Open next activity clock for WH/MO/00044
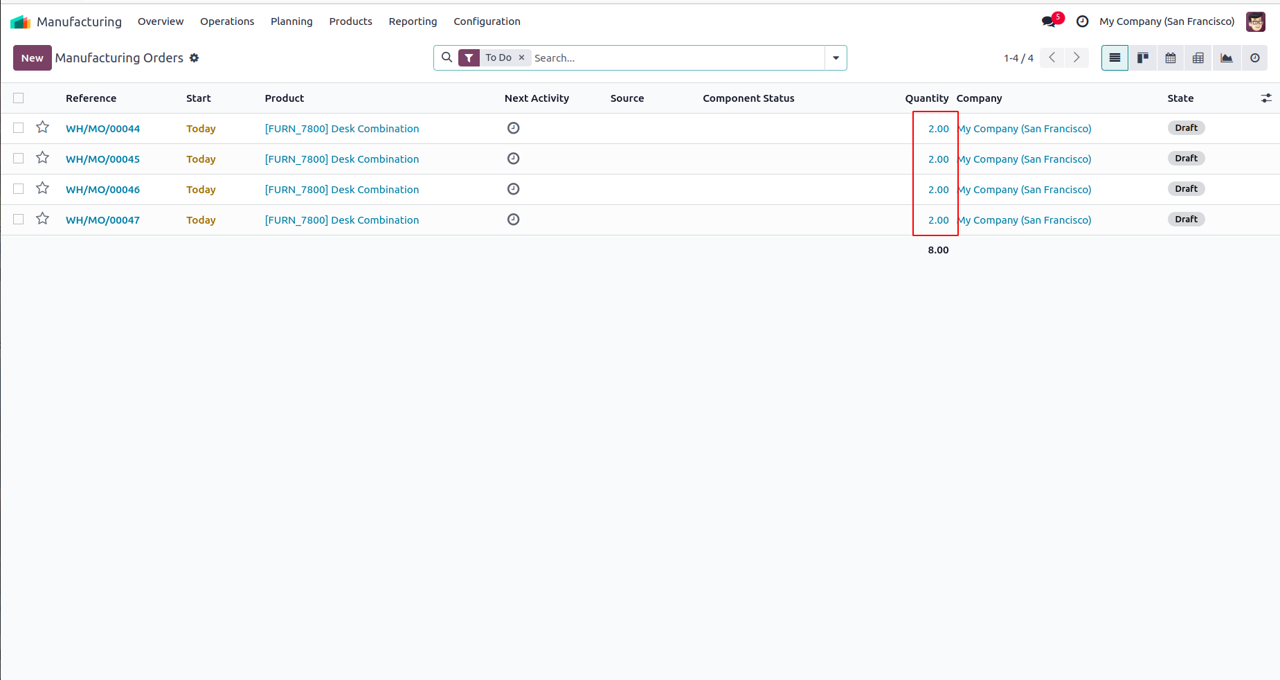This screenshot has width=1280, height=680. (513, 128)
